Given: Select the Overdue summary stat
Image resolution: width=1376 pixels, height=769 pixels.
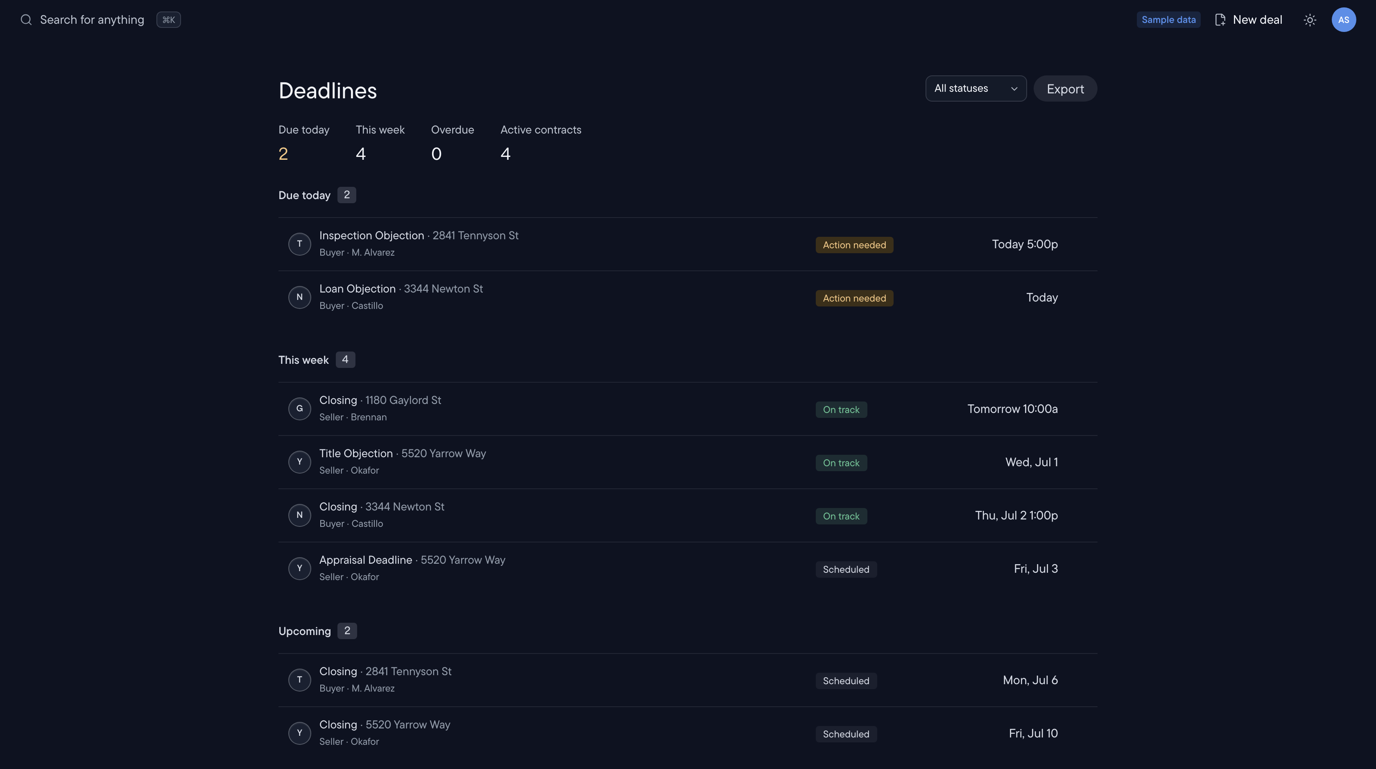Looking at the screenshot, I should [452, 143].
